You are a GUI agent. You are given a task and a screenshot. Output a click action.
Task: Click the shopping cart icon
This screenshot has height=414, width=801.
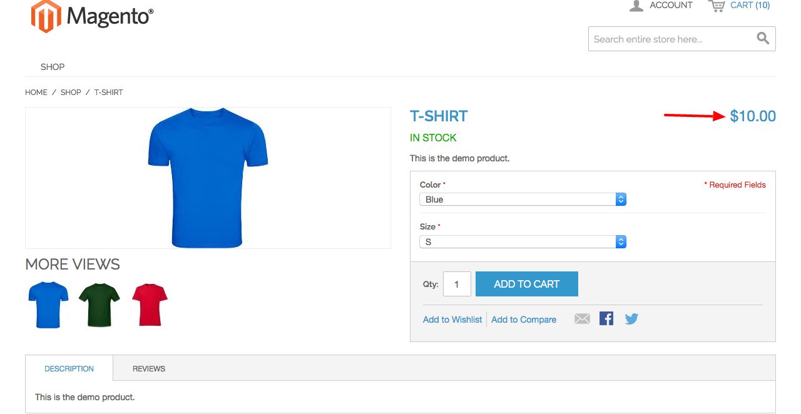(717, 6)
